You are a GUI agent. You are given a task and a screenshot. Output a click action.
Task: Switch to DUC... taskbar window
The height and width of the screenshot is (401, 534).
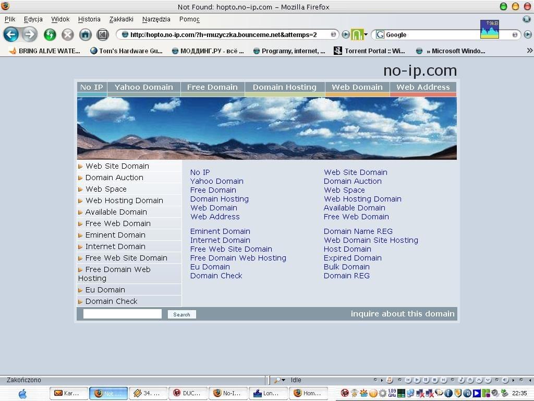[187, 393]
